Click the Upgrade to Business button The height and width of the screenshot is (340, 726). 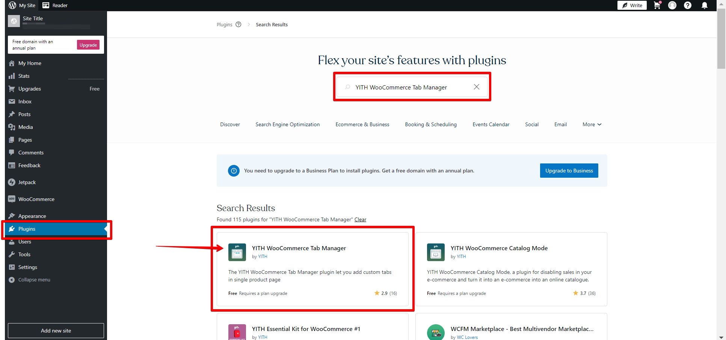[x=569, y=171]
